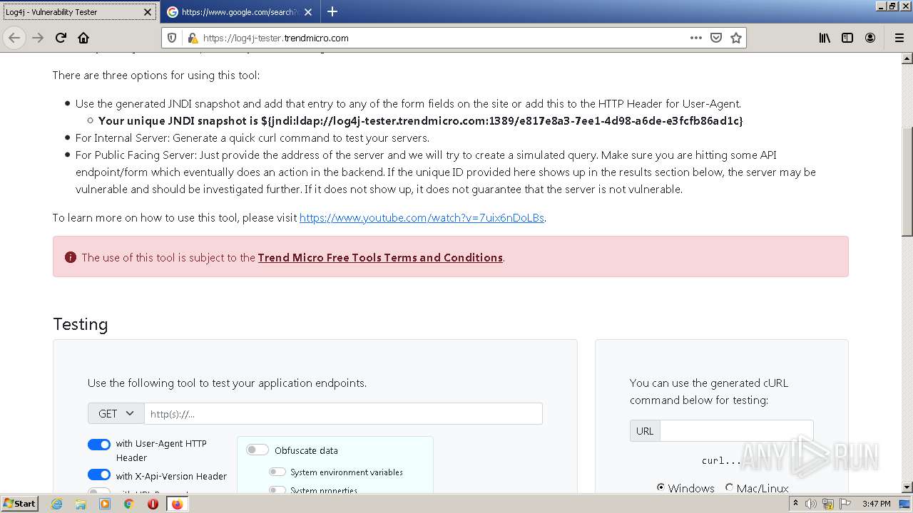Image resolution: width=913 pixels, height=513 pixels.
Task: Open the Firefox hamburger menu
Action: [x=899, y=38]
